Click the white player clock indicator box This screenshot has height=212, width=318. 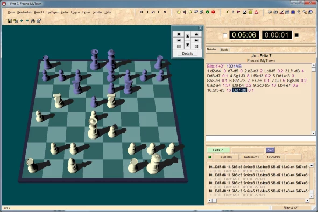pyautogui.click(x=225, y=35)
